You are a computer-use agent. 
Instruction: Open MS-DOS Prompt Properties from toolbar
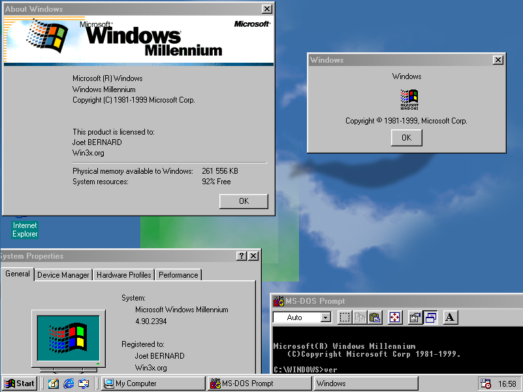415,318
